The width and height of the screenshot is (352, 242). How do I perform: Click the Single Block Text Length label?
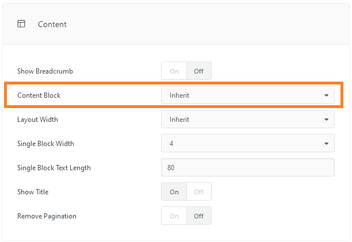54,168
